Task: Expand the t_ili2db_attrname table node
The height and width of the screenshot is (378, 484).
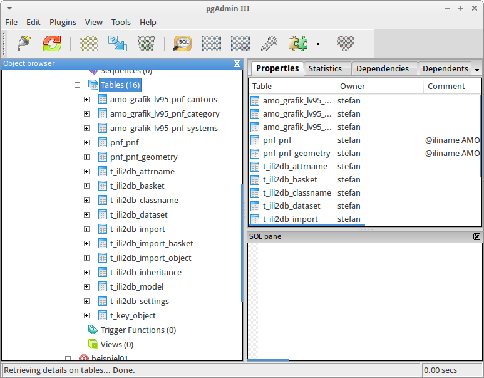Action: 87,171
